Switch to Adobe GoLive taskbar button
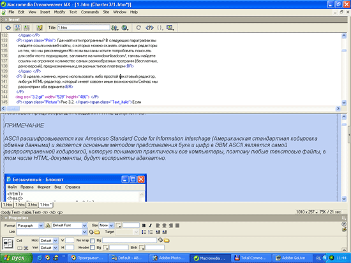The image size is (351, 263). (x=291, y=258)
